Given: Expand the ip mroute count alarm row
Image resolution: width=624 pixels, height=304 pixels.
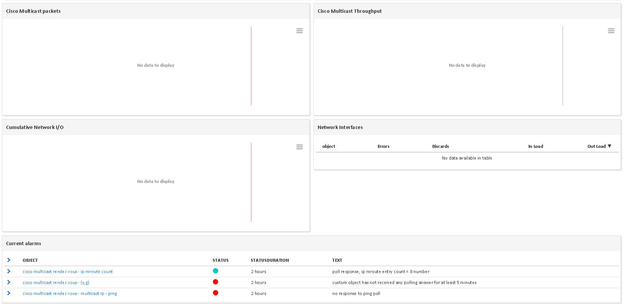Looking at the screenshot, I should (x=9, y=271).
